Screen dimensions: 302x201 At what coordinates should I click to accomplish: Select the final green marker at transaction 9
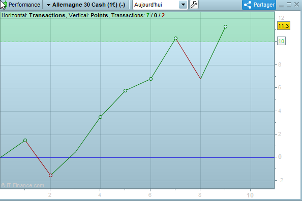(226, 27)
